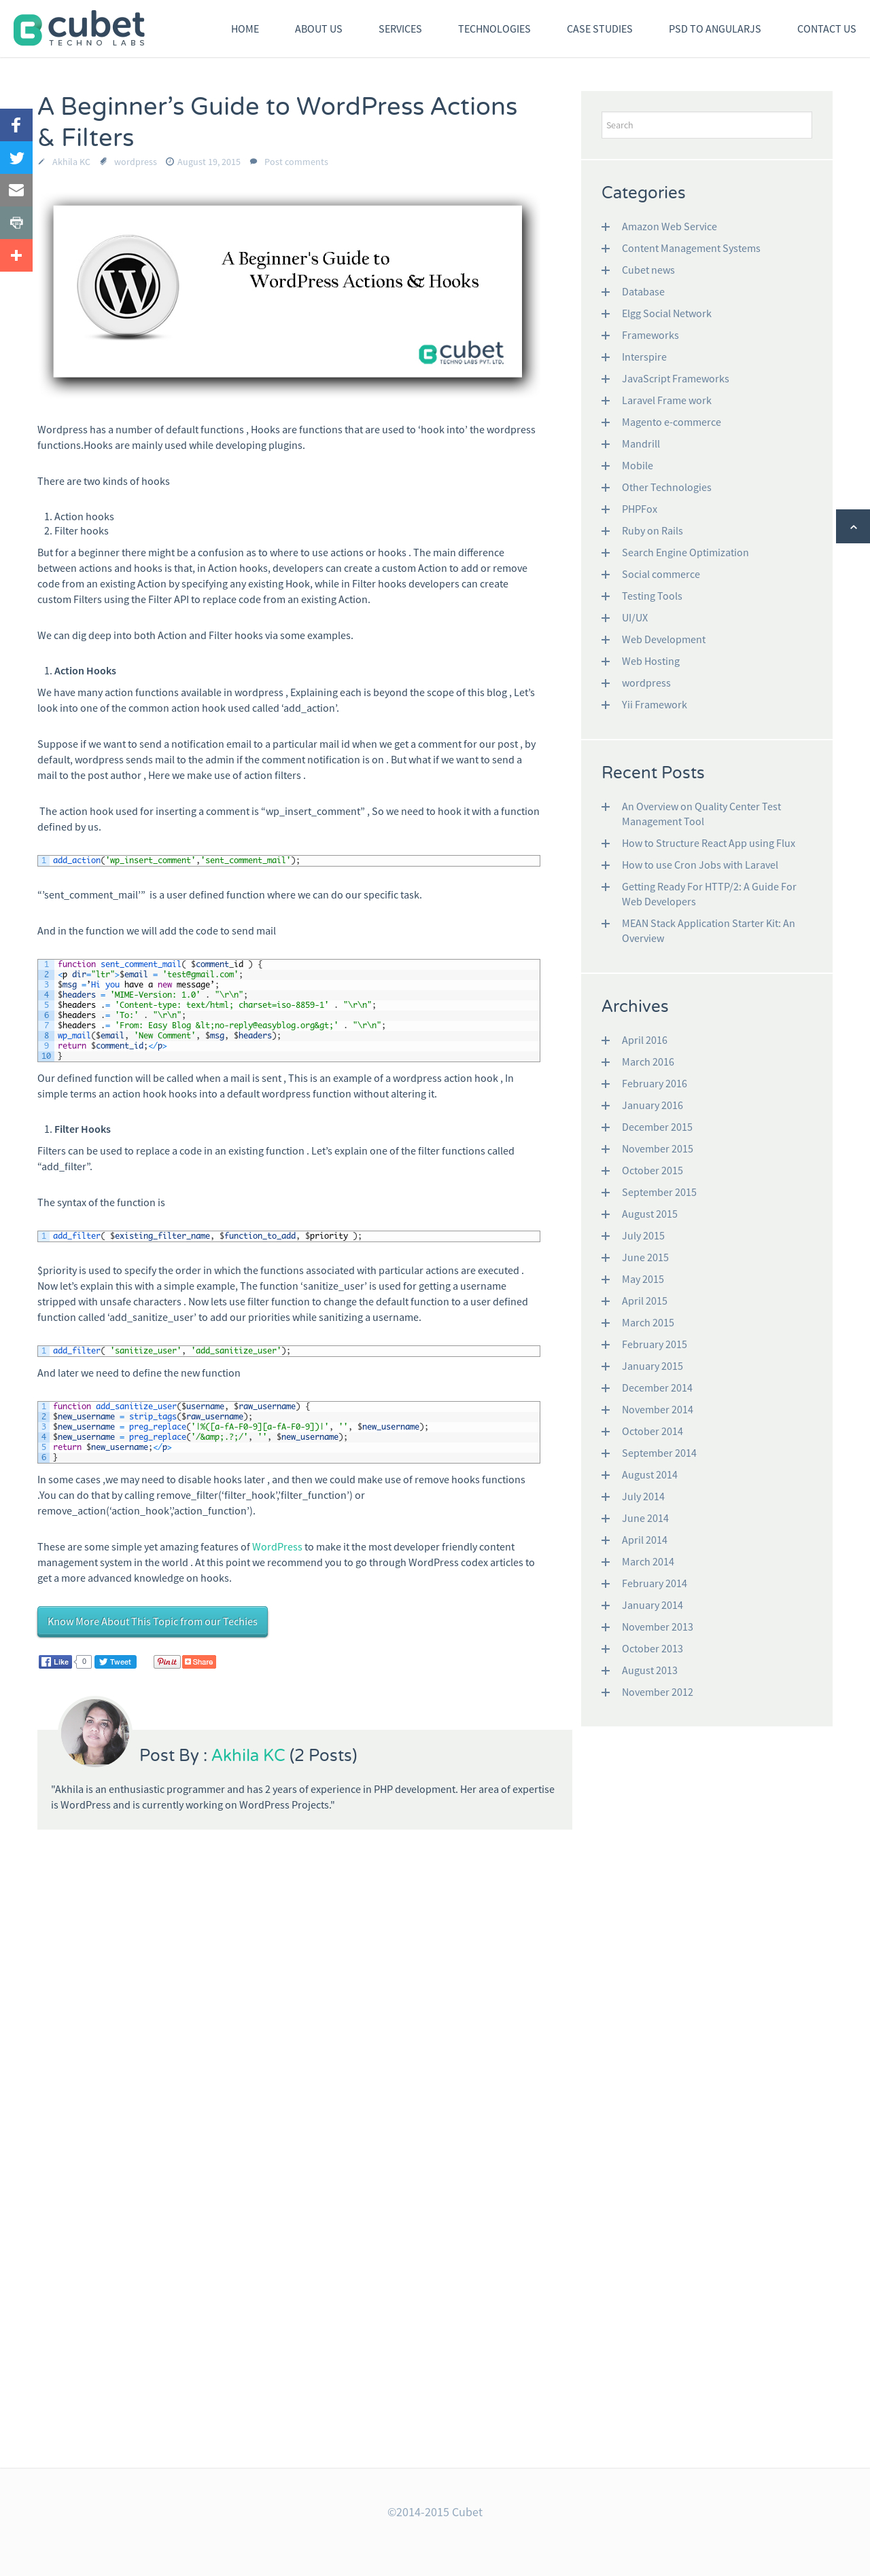This screenshot has width=870, height=2576.
Task: Click the WordPress guide banner image
Action: [288, 291]
